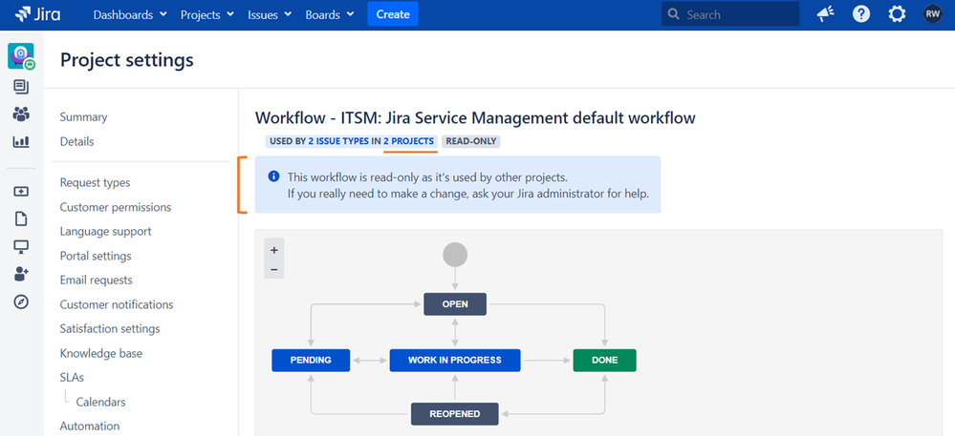Image resolution: width=955 pixels, height=436 pixels.
Task: Open the Customers people icon in sidebar
Action: click(21, 114)
